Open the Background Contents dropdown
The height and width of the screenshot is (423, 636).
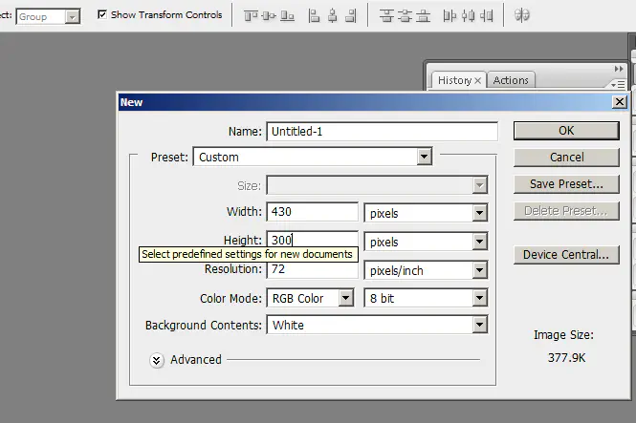click(x=376, y=326)
